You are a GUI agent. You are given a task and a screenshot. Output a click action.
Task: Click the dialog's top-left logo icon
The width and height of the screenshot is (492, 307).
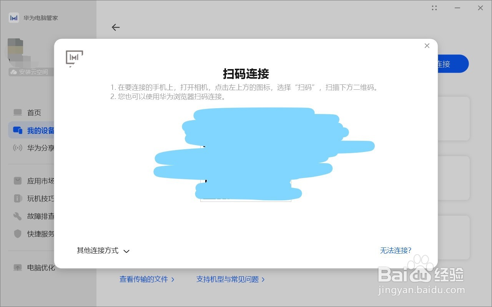pos(75,58)
